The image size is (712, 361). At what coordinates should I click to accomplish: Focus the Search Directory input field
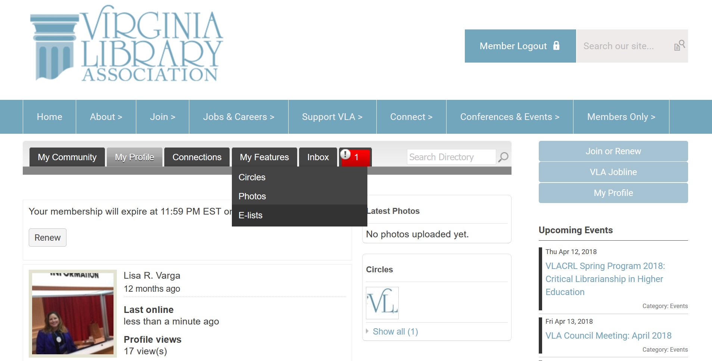[x=451, y=157]
